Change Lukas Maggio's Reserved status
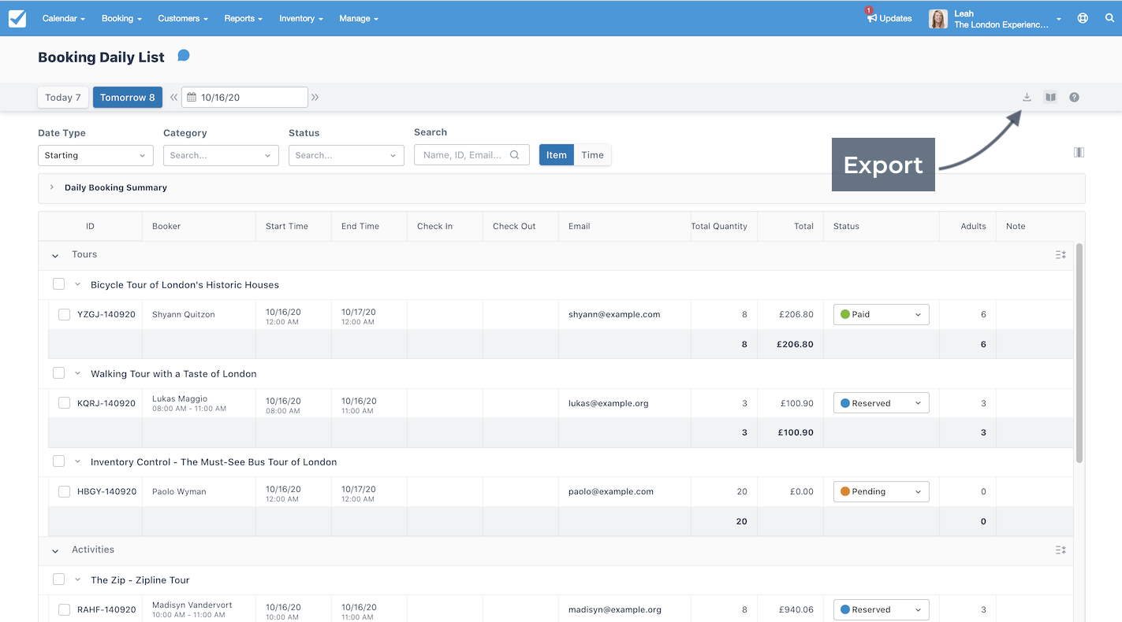Viewport: 1122px width, 622px height. click(882, 403)
